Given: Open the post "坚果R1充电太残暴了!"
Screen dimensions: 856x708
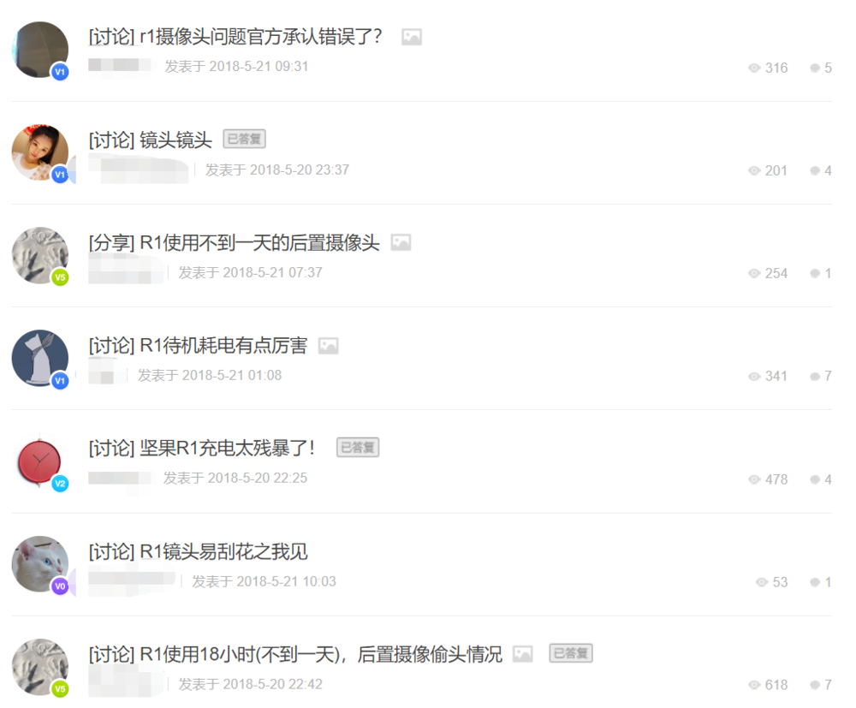Looking at the screenshot, I should pyautogui.click(x=201, y=448).
